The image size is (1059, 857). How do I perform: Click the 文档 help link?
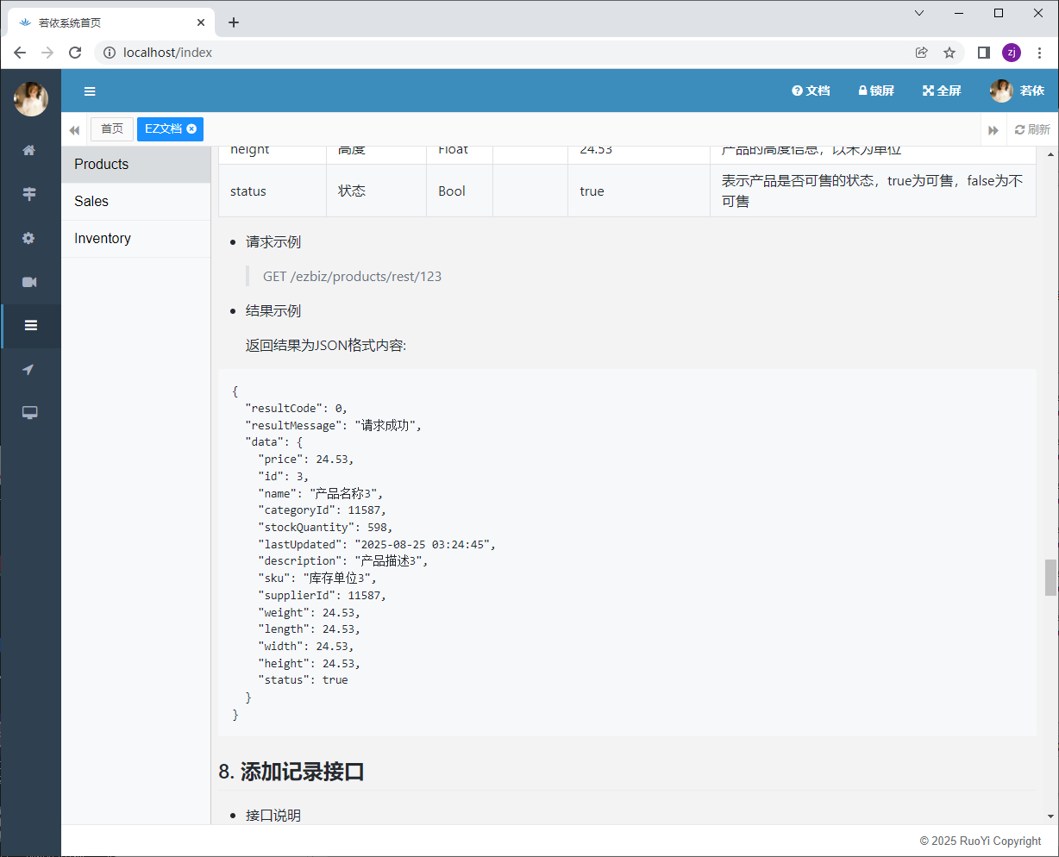pyautogui.click(x=811, y=91)
